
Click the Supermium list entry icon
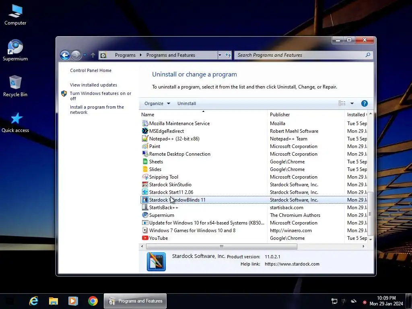tap(145, 215)
